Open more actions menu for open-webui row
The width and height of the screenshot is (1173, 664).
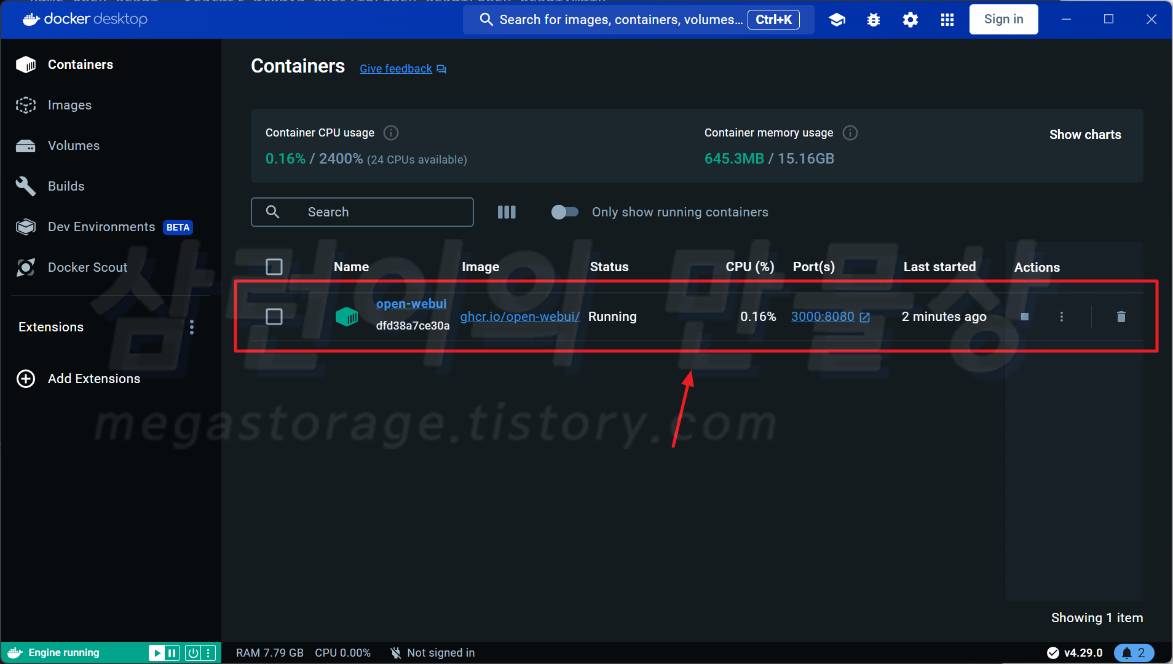(1062, 317)
